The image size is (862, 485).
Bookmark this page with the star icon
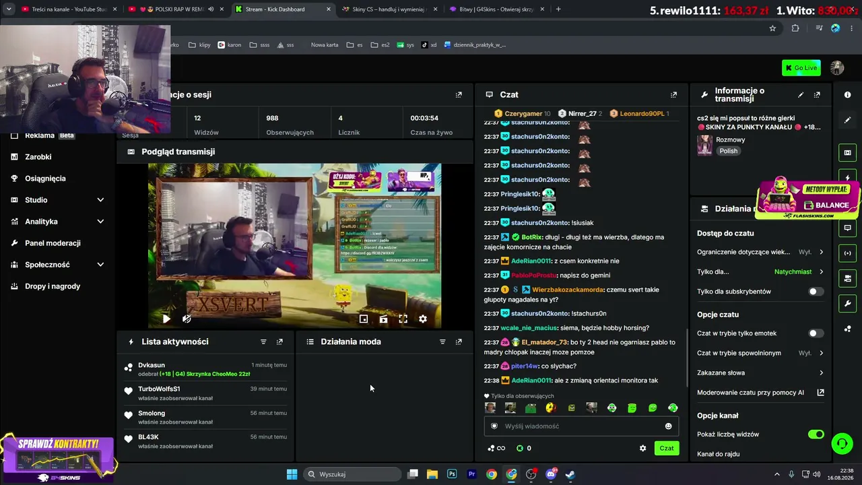tap(772, 28)
